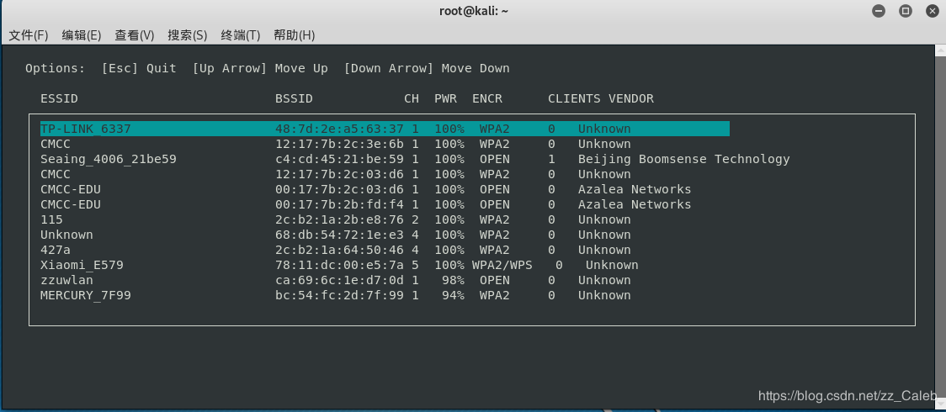Open the 文件(F) menu
Screen dimensions: 946x412
(29, 34)
